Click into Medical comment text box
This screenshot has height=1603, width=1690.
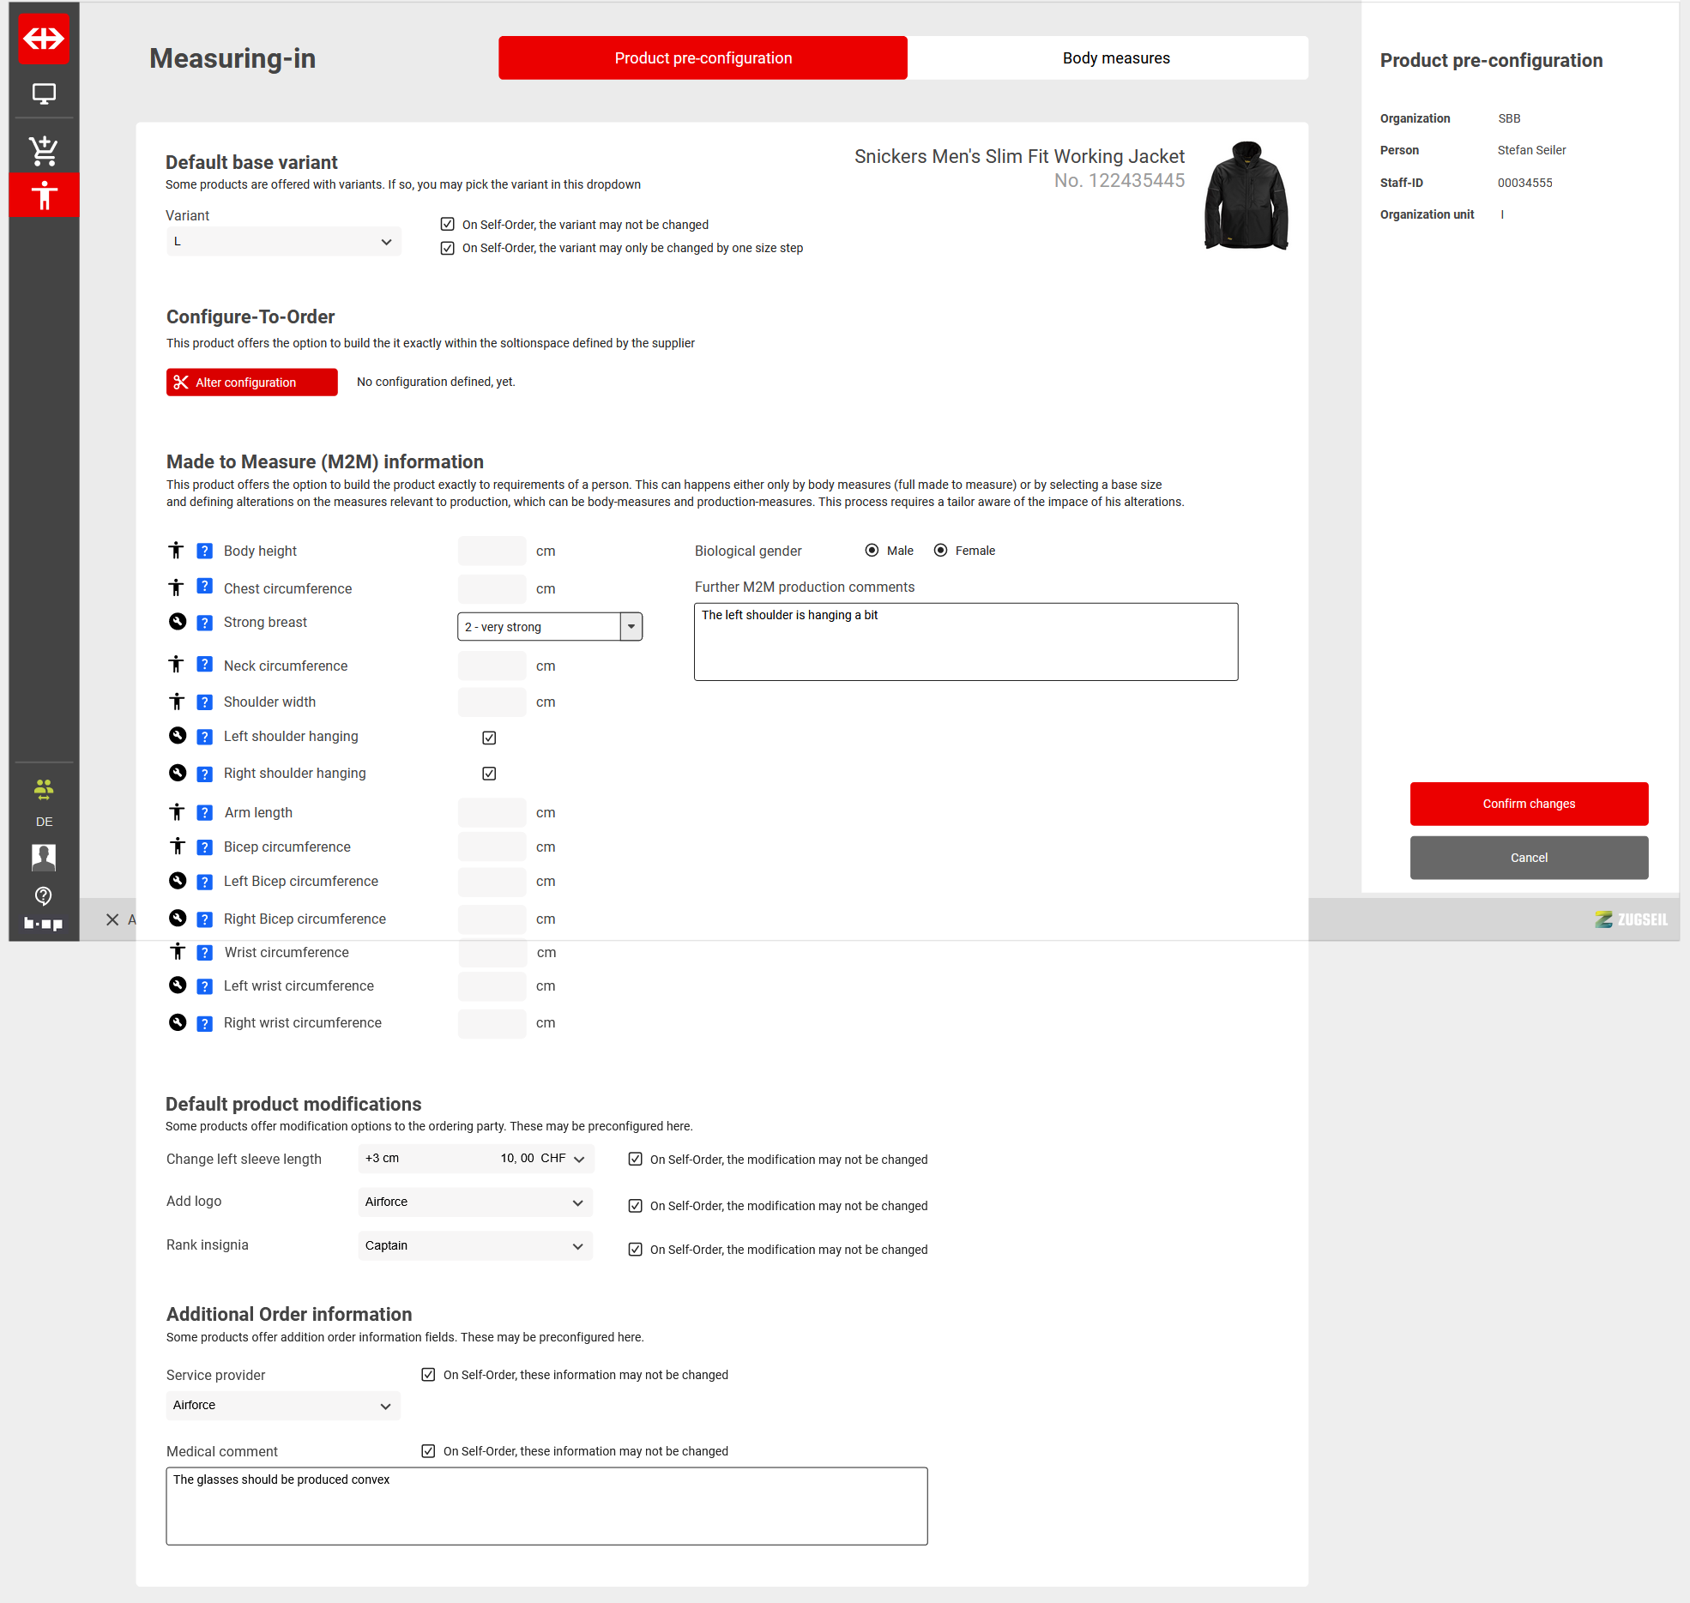tap(546, 1506)
